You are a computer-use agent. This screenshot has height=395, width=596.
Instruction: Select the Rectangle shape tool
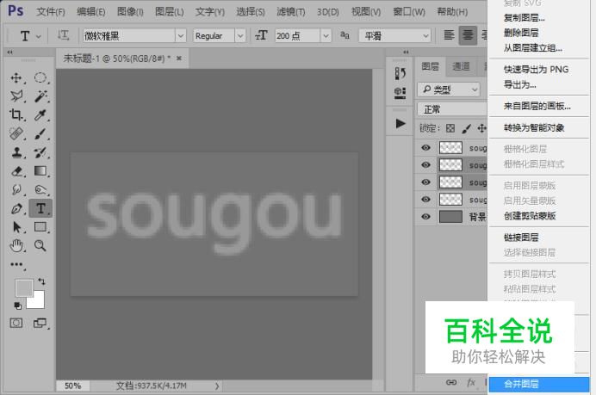(40, 227)
